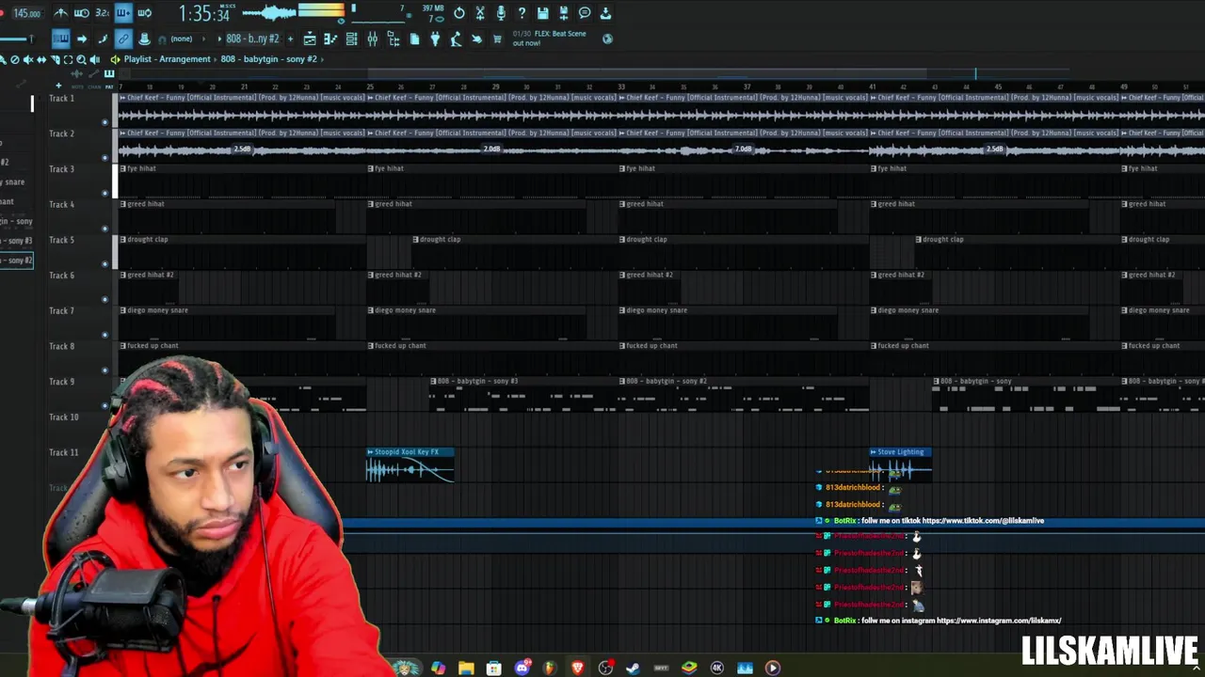Select the Stoopid Xool Key FX audio clip
Viewport: 1205px width, 677px height.
click(x=410, y=465)
